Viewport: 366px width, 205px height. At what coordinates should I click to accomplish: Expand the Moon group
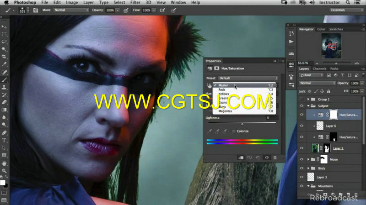point(308,159)
